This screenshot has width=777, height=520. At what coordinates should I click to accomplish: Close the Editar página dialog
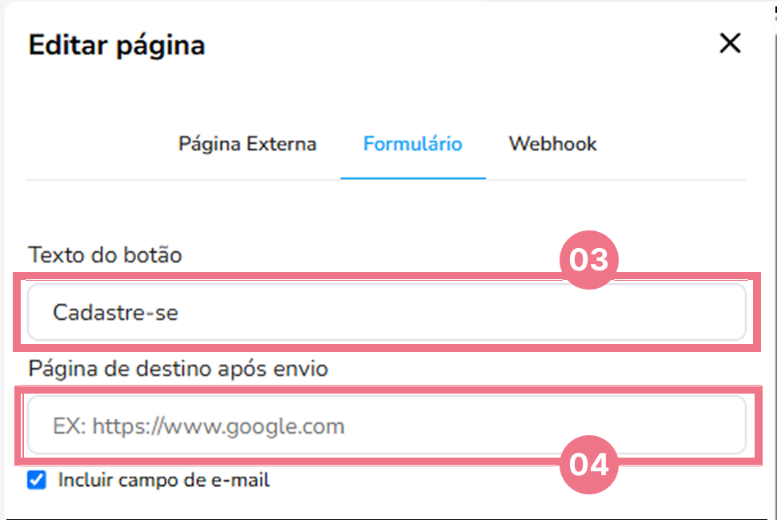pyautogui.click(x=730, y=43)
